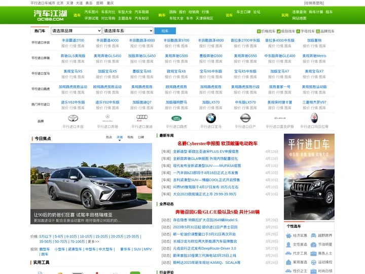Screen dimensions: 365x274
Task: Open 汽车图片 in the top navigation
Action: point(91,12)
